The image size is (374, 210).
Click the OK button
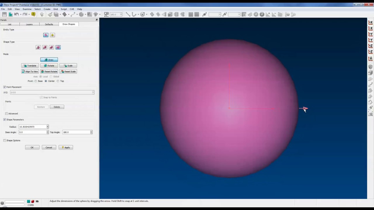(32, 148)
